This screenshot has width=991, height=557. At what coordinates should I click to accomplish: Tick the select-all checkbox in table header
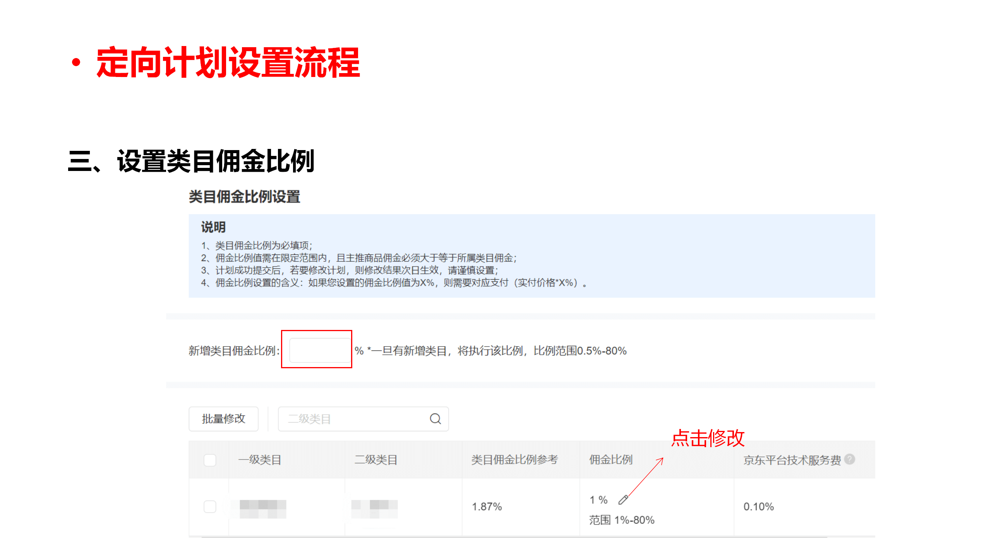[210, 460]
